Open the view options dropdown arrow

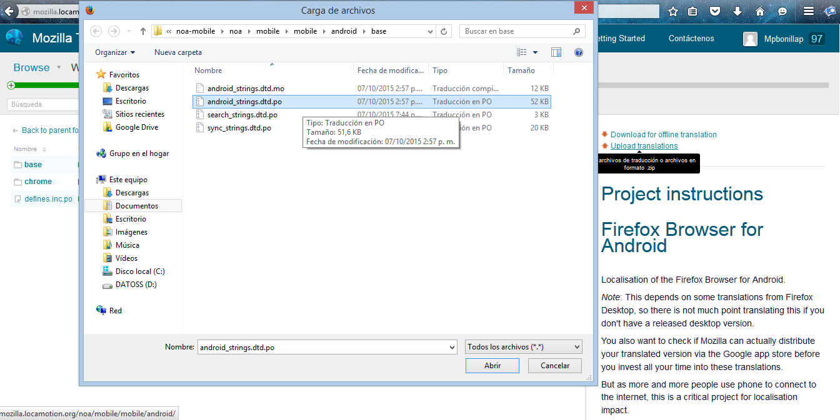(x=536, y=52)
